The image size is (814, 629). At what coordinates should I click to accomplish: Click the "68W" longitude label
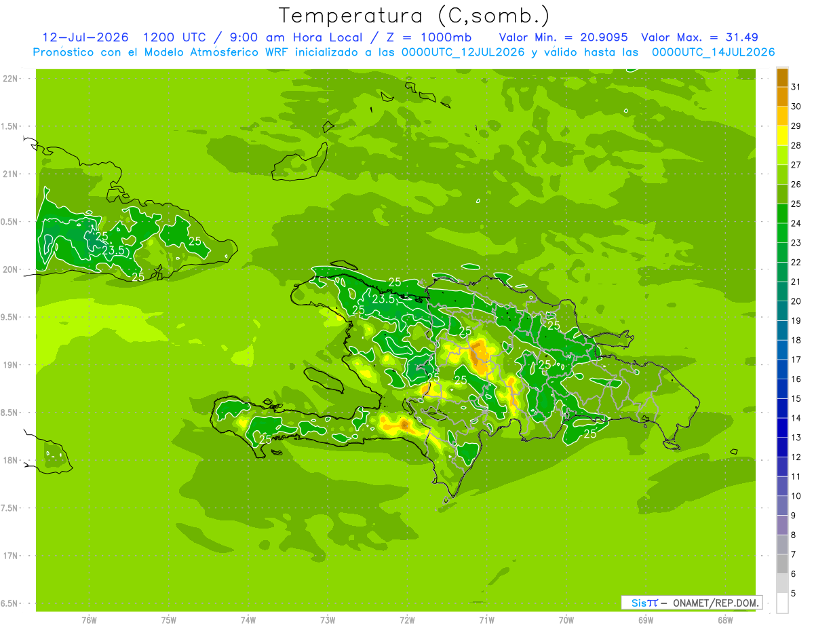[725, 620]
